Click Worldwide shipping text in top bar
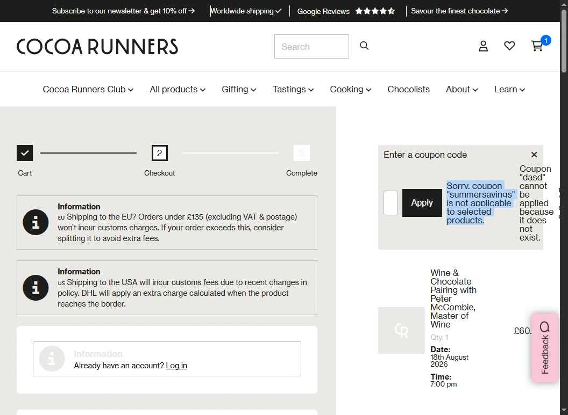 pos(246,11)
